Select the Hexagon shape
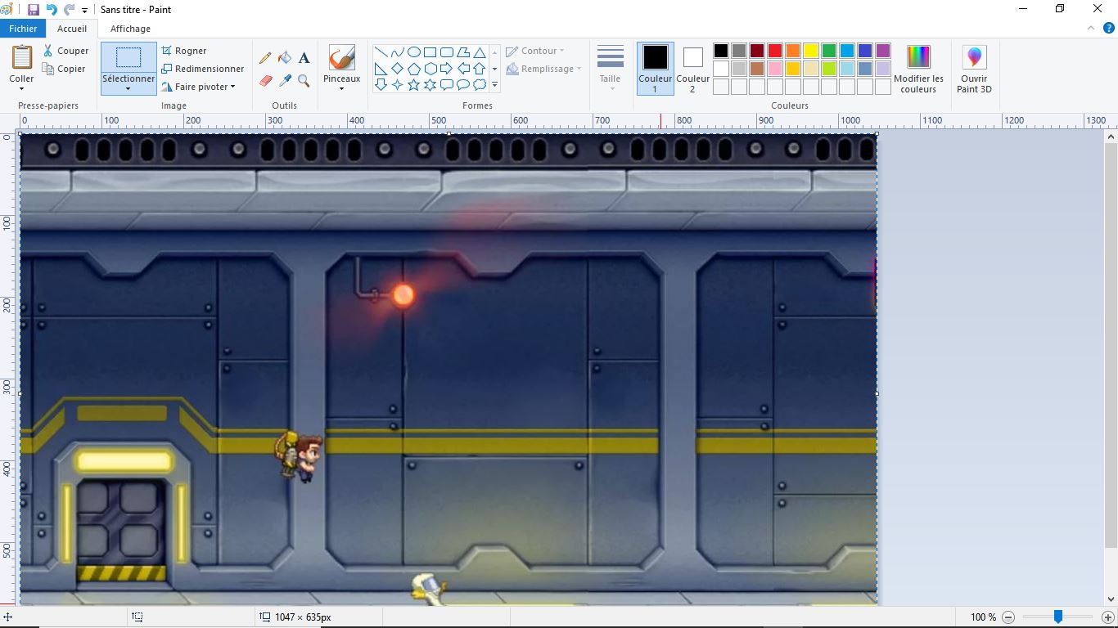 (431, 69)
